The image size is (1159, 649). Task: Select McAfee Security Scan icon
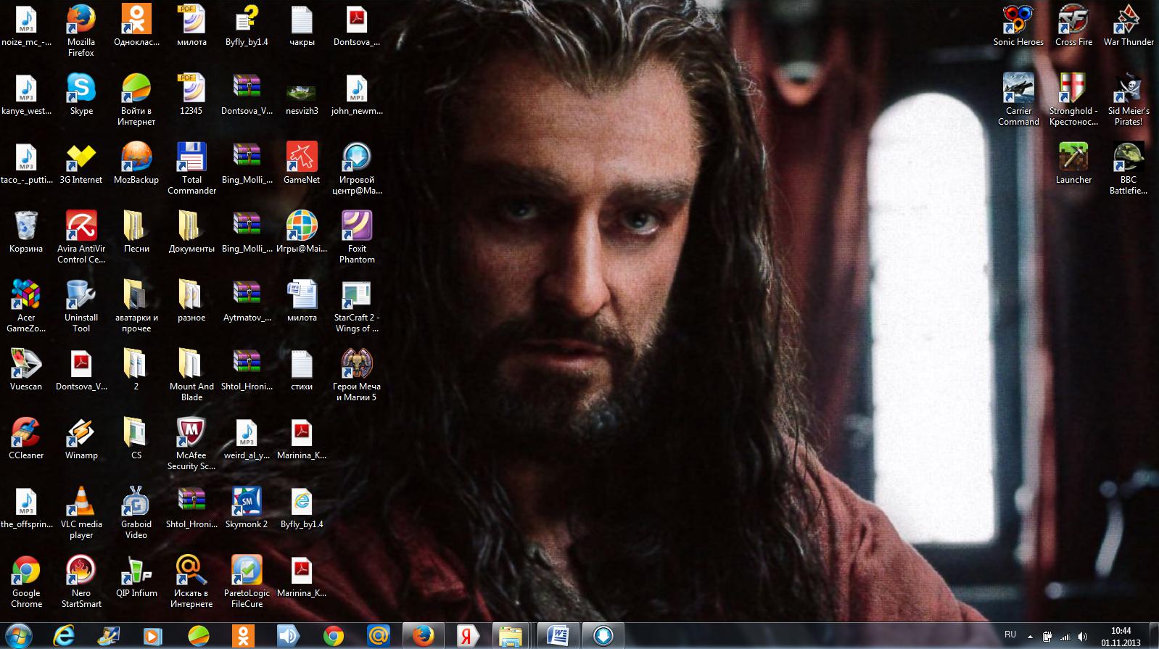coord(191,444)
